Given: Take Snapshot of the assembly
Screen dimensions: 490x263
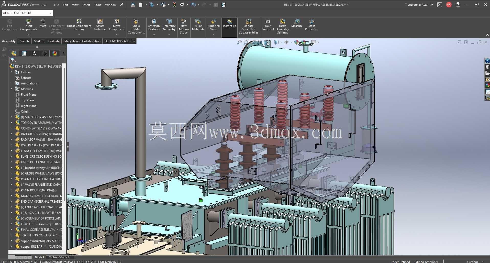Looking at the screenshot, I should coord(268,25).
